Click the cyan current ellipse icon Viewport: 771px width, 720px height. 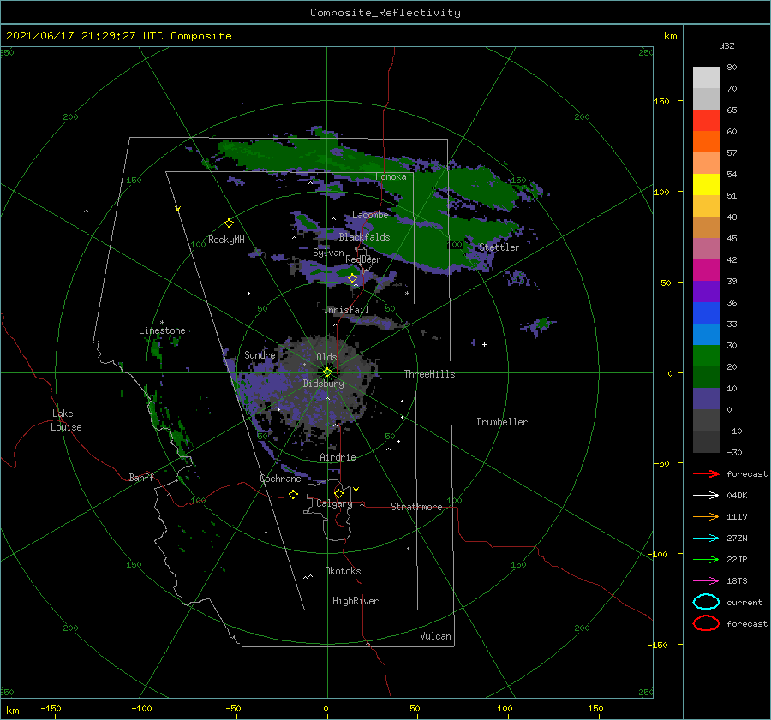point(706,602)
